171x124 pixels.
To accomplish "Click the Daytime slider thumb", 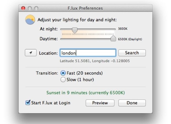I will click(x=113, y=39).
